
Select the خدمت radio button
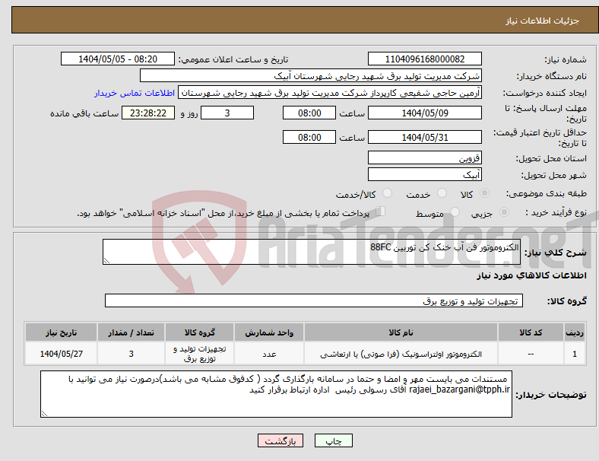(x=442, y=193)
